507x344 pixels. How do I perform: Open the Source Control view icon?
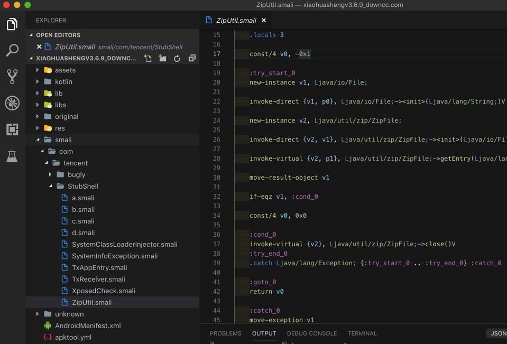pos(12,77)
